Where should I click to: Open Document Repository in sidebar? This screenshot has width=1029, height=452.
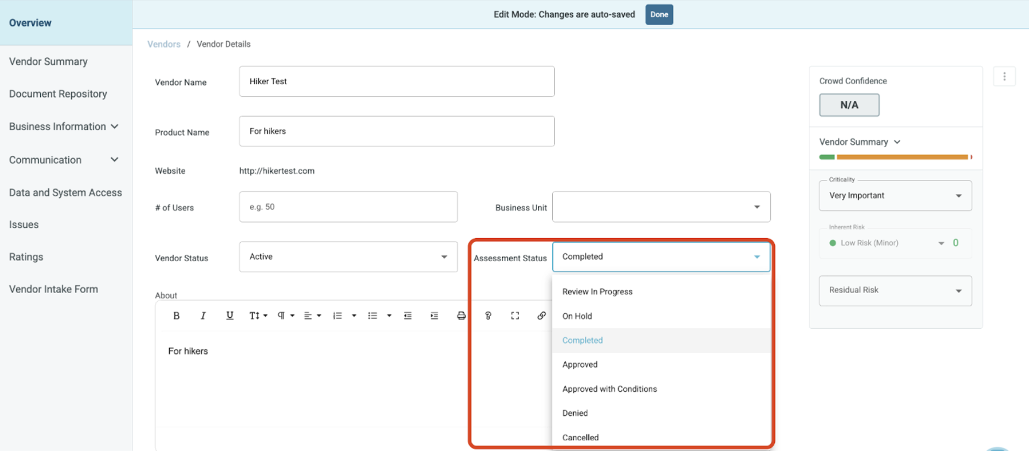tap(58, 93)
